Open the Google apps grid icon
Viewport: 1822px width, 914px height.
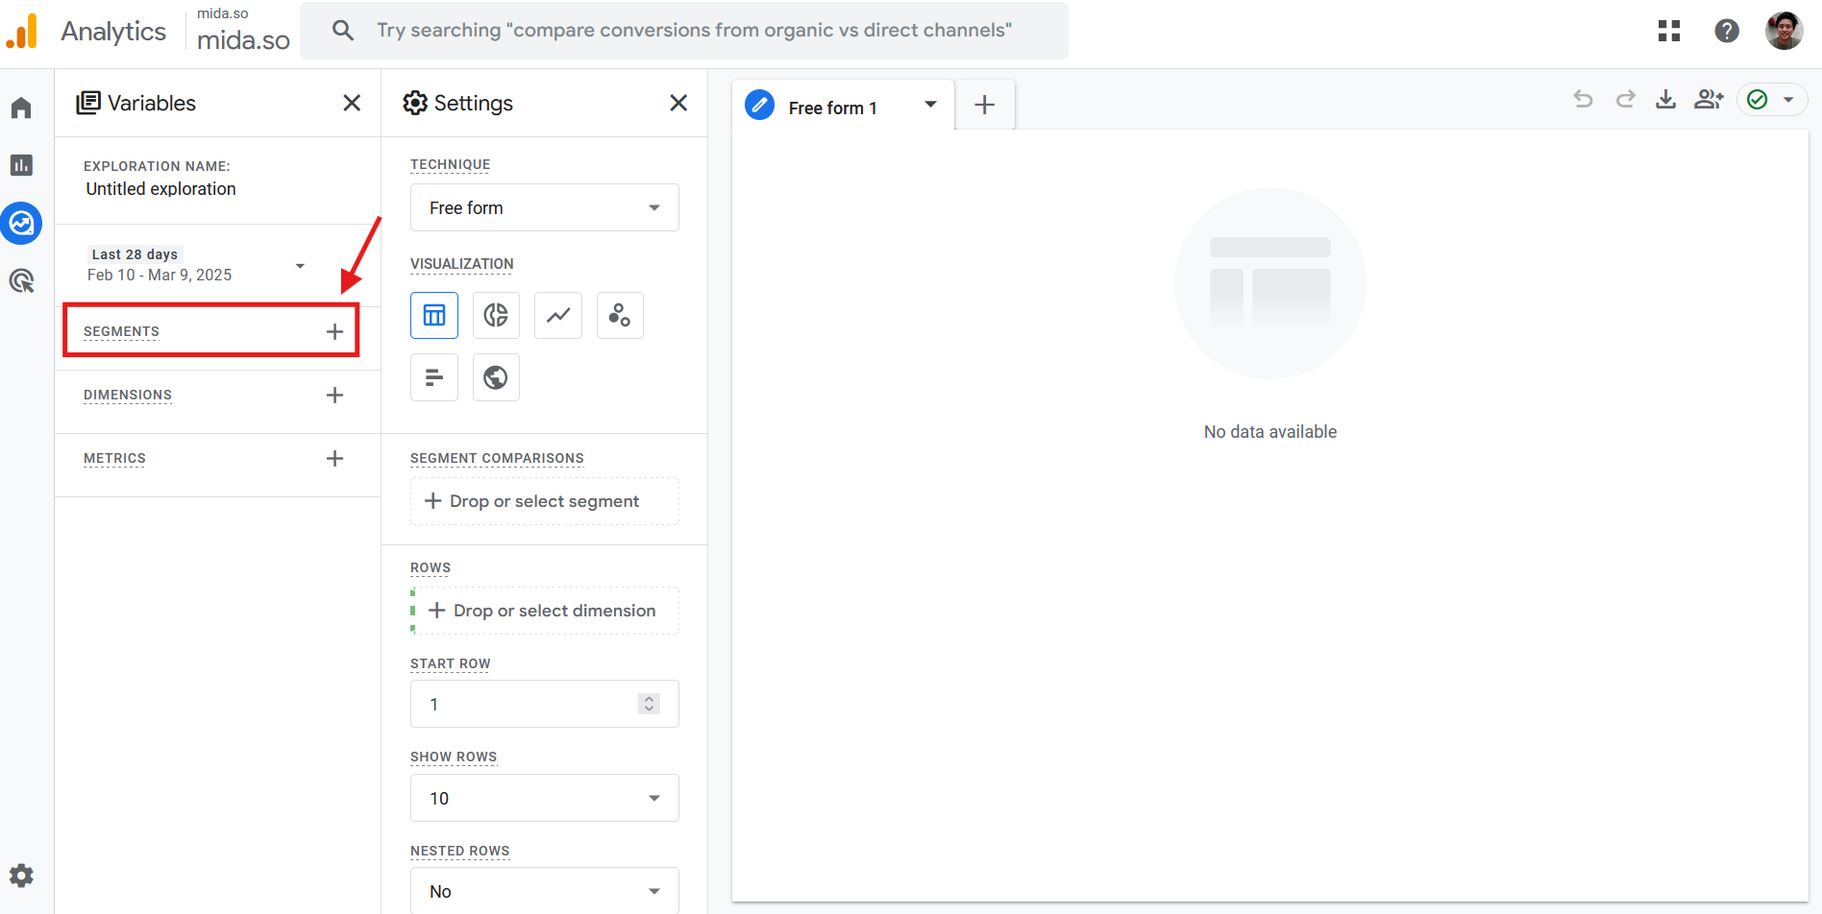(x=1669, y=31)
